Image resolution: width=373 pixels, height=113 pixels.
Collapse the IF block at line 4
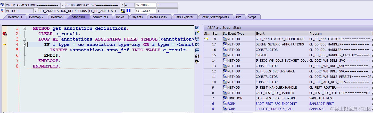pyautogui.click(x=24, y=45)
